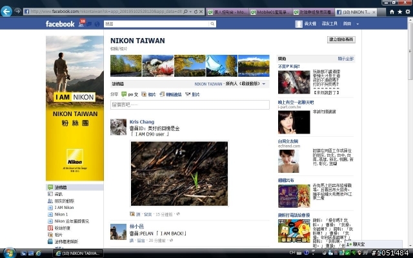This screenshot has height=258, width=413.
Task: Focus the Facebook search input field
Action: click(157, 24)
